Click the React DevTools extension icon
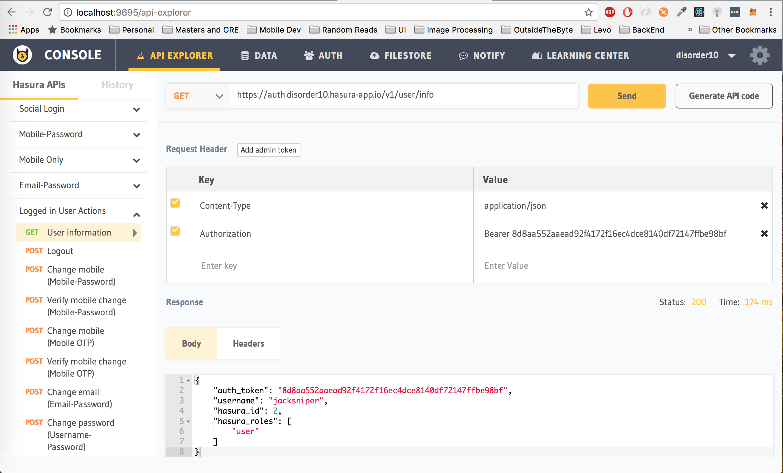 pyautogui.click(x=699, y=12)
